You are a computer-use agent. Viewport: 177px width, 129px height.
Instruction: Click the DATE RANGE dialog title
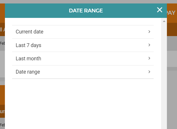pyautogui.click(x=86, y=11)
